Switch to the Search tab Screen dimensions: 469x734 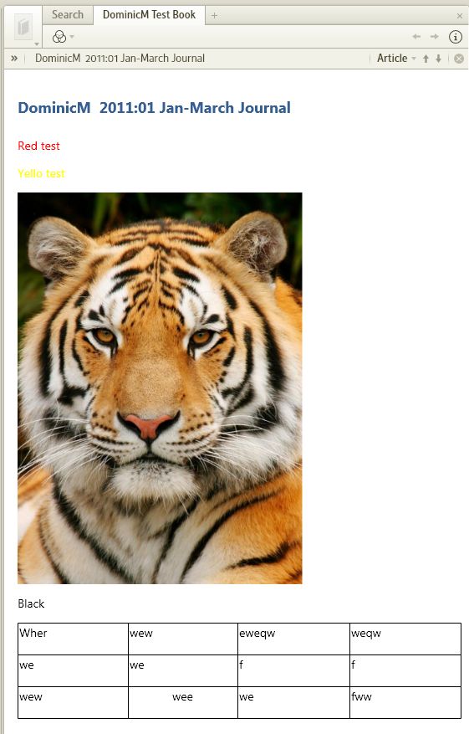[x=68, y=14]
